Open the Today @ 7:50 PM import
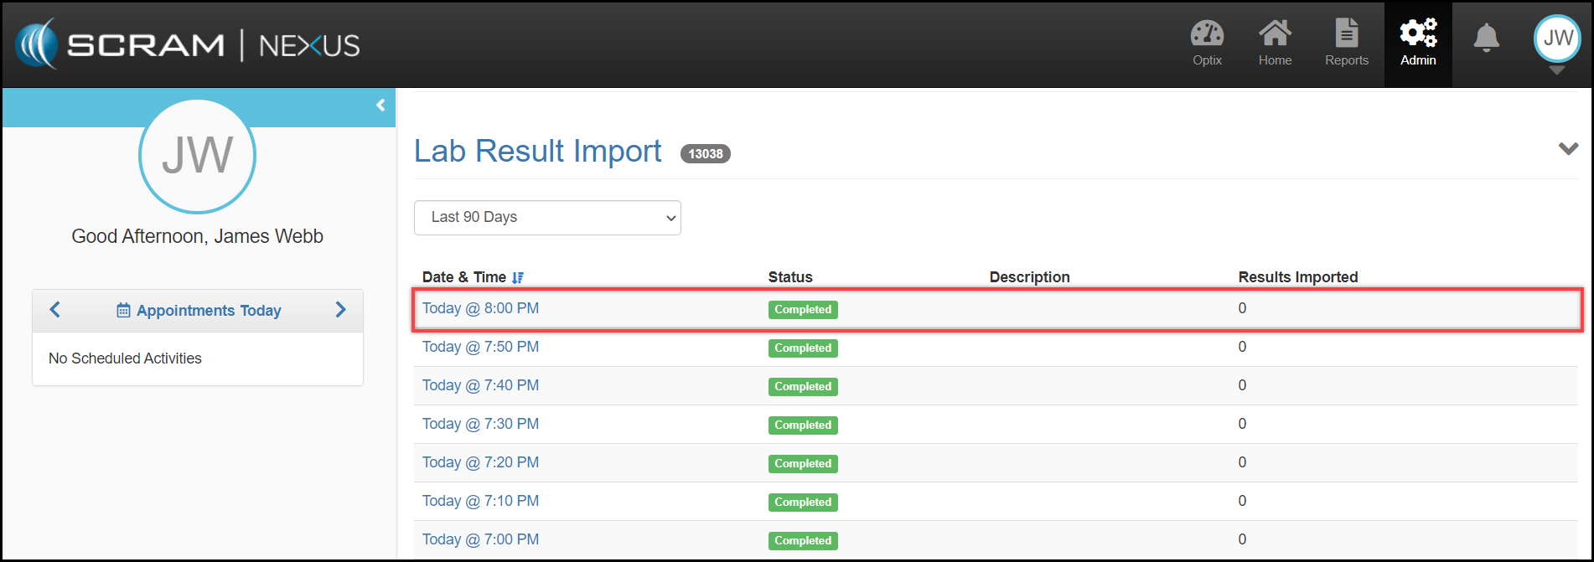Screen dimensions: 1594x562 (480, 347)
